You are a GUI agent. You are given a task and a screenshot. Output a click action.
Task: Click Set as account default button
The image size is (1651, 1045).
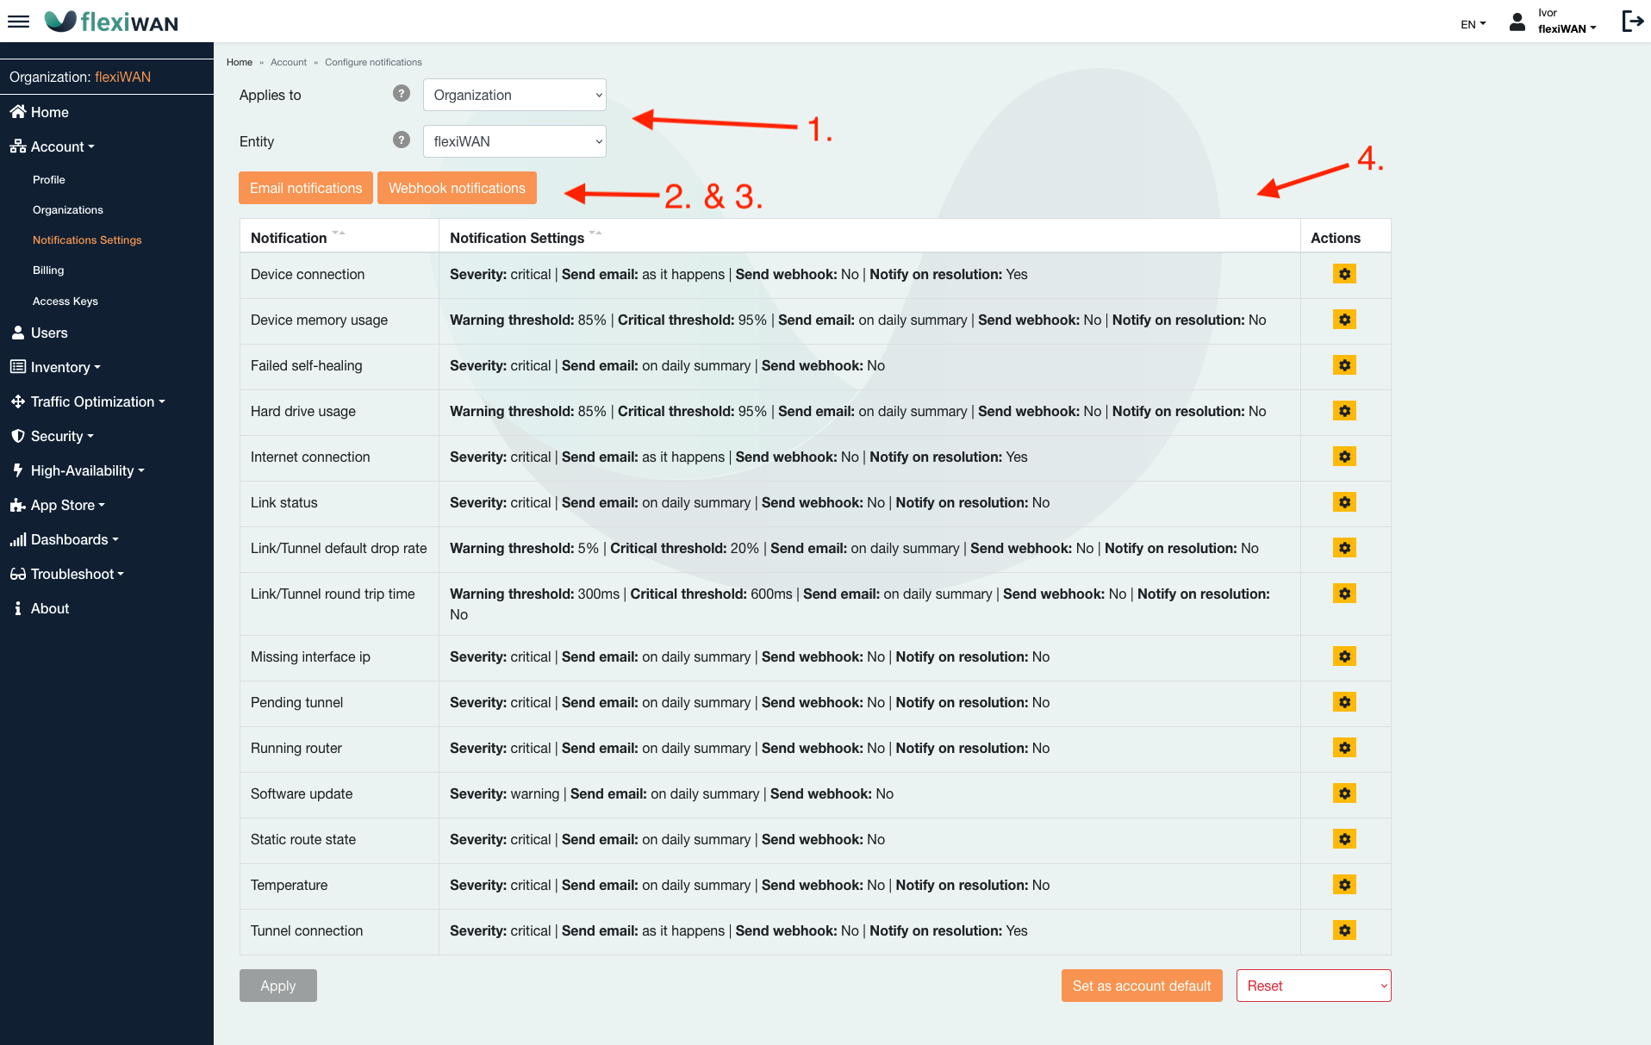[1142, 986]
